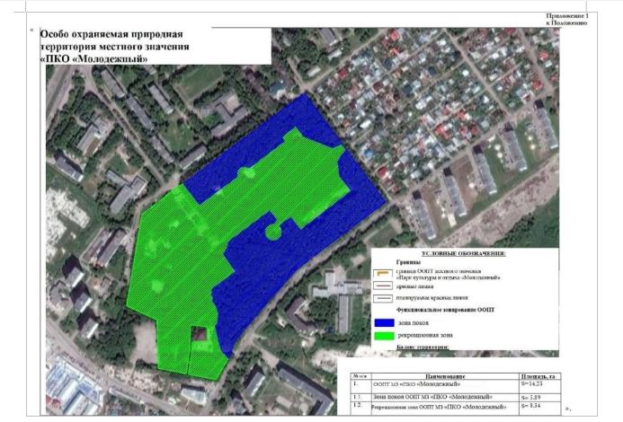Select the 'планируемые красные линии' legend symbol
Screen dimensions: 623x422
[382, 300]
